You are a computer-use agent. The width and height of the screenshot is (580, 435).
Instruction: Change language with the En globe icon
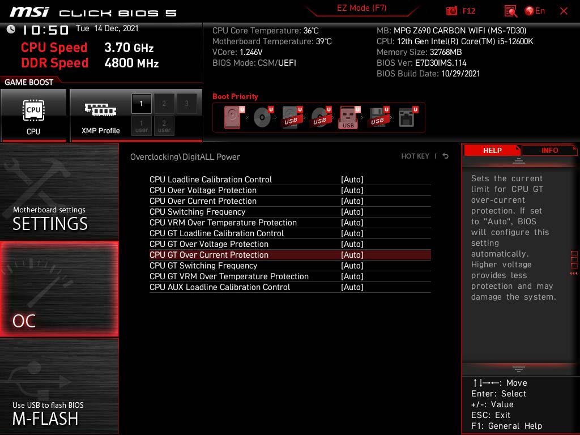coord(535,11)
